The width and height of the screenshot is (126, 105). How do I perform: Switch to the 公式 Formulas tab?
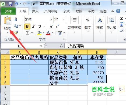coord(66,11)
